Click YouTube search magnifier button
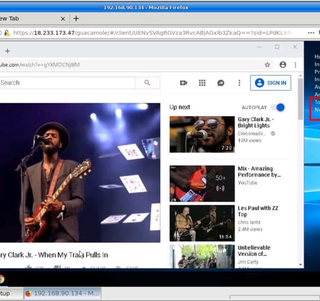The image size is (320, 301). [x=148, y=82]
